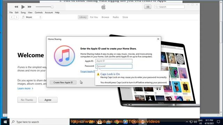
Task: Switch to the For You tab
Action: click(x=94, y=17)
